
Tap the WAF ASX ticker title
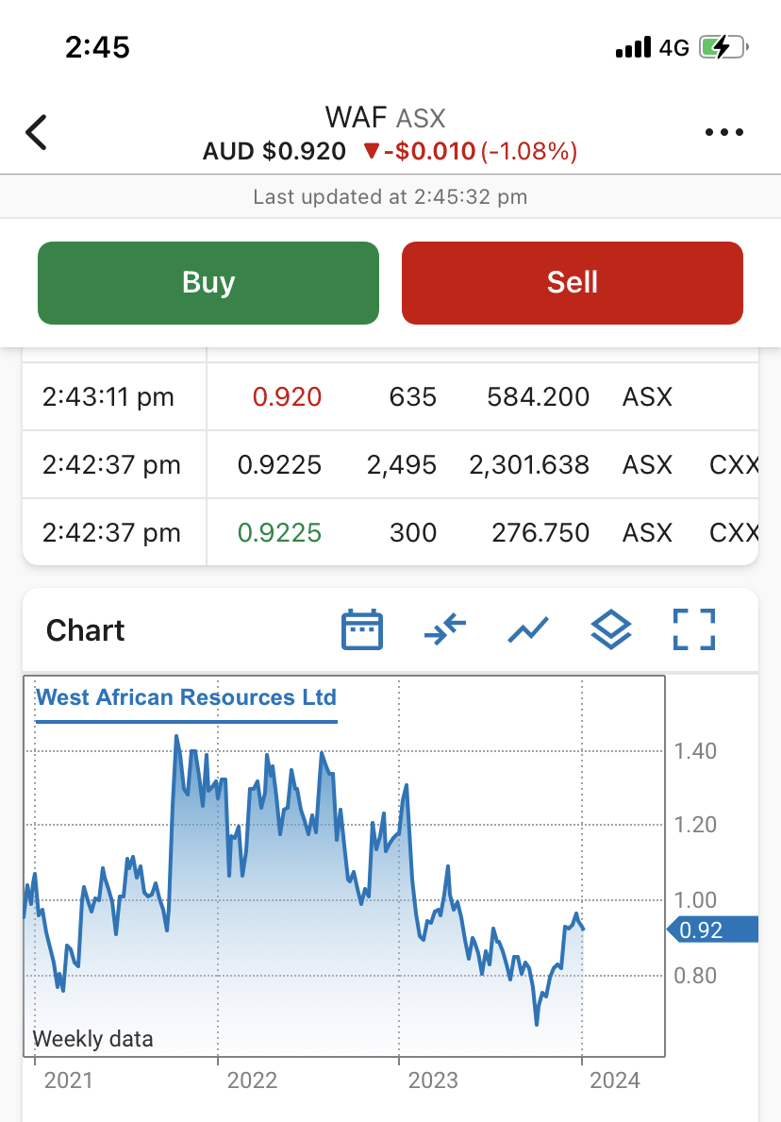pos(386,118)
